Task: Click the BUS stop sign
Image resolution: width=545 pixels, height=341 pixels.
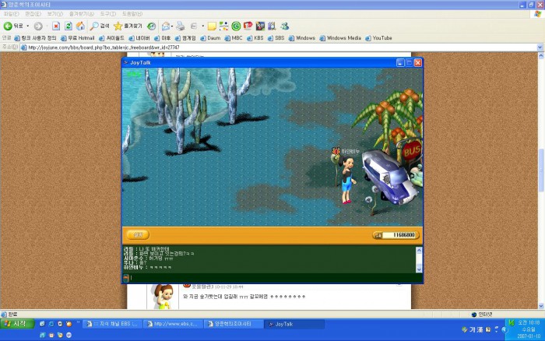Action: coord(411,149)
